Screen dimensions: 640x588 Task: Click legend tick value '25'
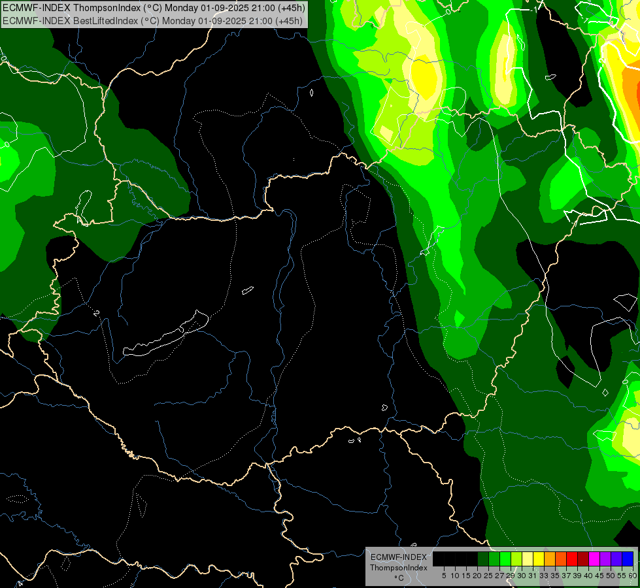coord(488,576)
